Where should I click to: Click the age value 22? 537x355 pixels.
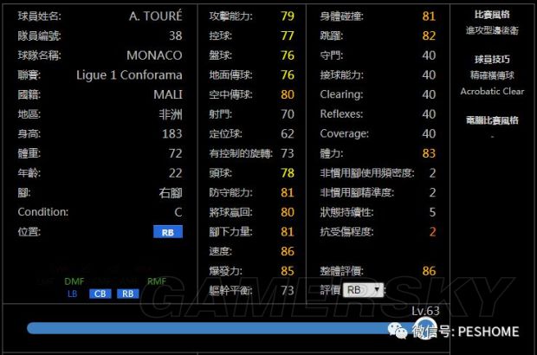coord(175,173)
